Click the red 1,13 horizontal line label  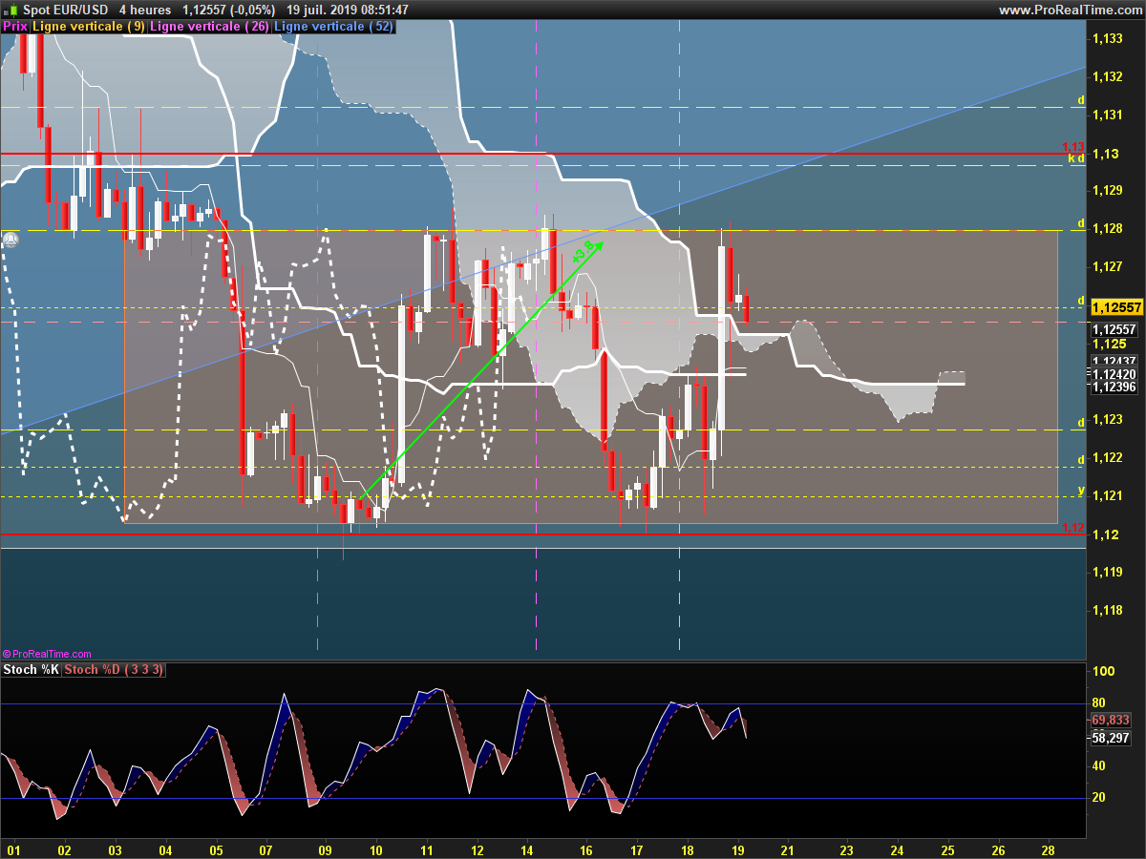click(1072, 147)
